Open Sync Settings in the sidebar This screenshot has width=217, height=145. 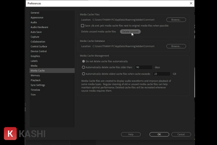(38, 85)
